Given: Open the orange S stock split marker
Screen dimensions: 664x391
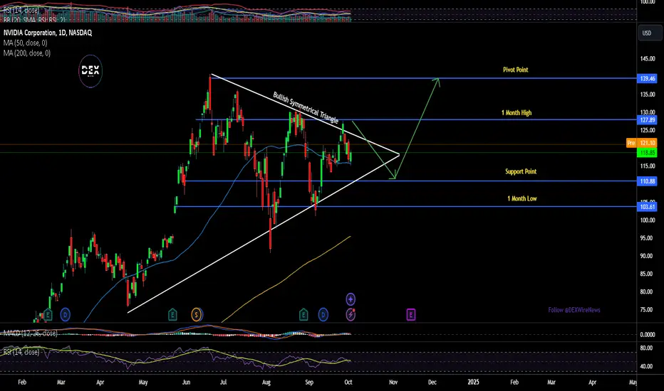Looking at the screenshot, I should click(x=196, y=314).
